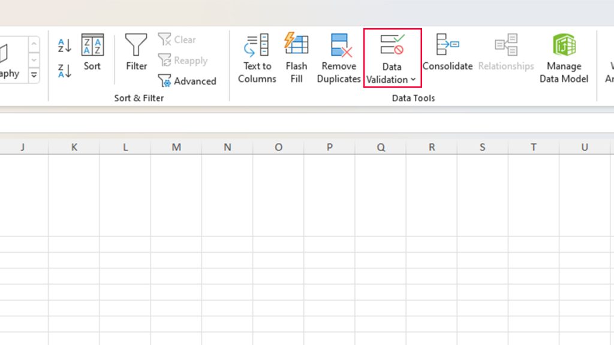
Task: Select column M header
Action: coord(176,147)
